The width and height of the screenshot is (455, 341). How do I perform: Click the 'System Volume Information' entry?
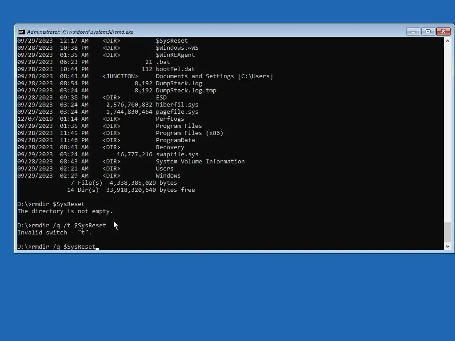point(200,162)
